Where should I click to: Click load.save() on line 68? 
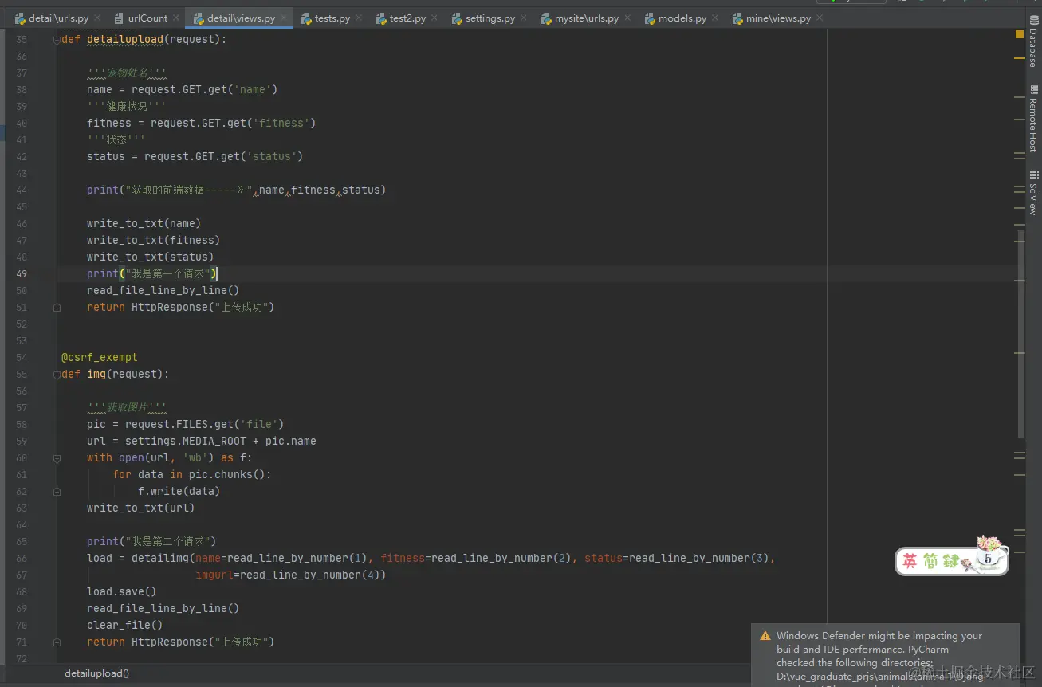click(121, 591)
